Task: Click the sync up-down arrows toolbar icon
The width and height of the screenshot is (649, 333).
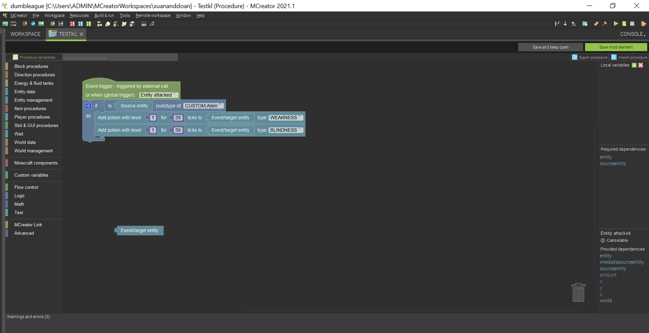Action: tap(573, 23)
